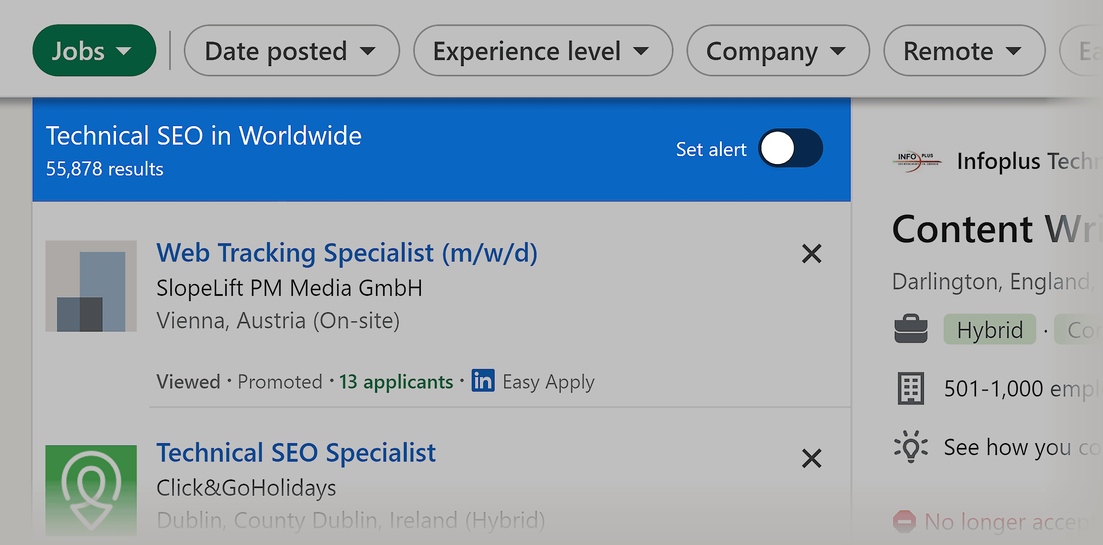
Task: Open the Experience level filter
Action: 543,50
